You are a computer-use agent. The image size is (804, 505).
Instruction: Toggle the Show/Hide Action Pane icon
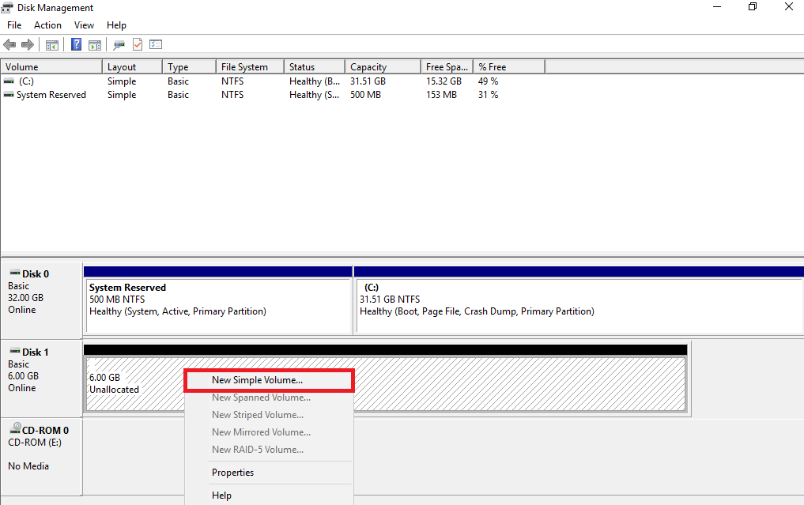tap(95, 45)
